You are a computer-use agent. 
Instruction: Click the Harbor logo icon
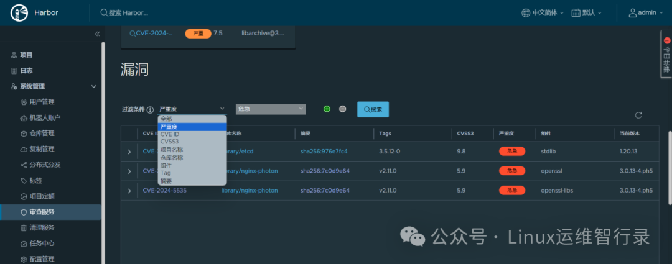pyautogui.click(x=19, y=12)
